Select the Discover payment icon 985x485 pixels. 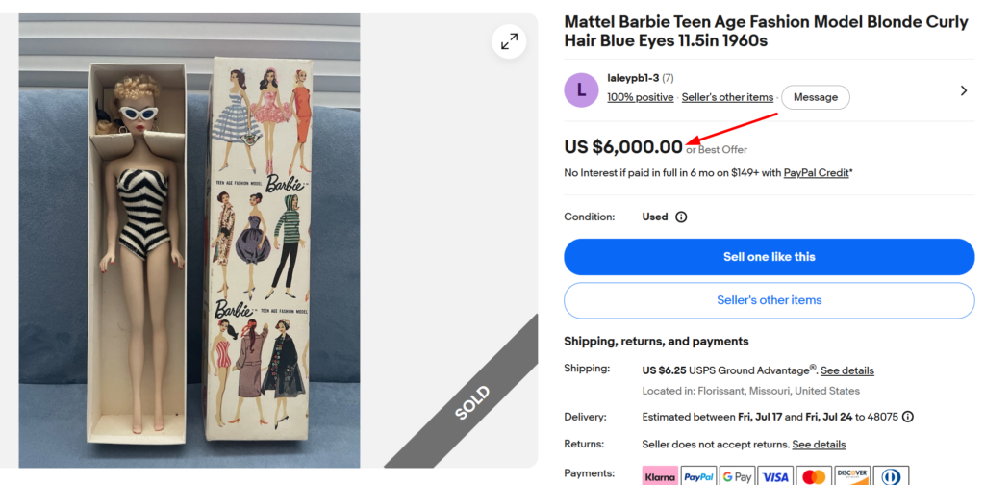pyautogui.click(x=852, y=477)
